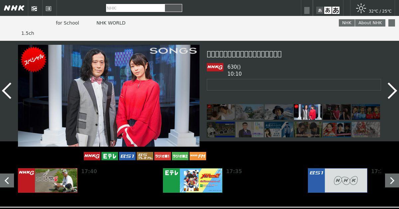This screenshot has width=399, height=209.
Task: Select the woman with two men thumbnail
Action: [x=337, y=129]
